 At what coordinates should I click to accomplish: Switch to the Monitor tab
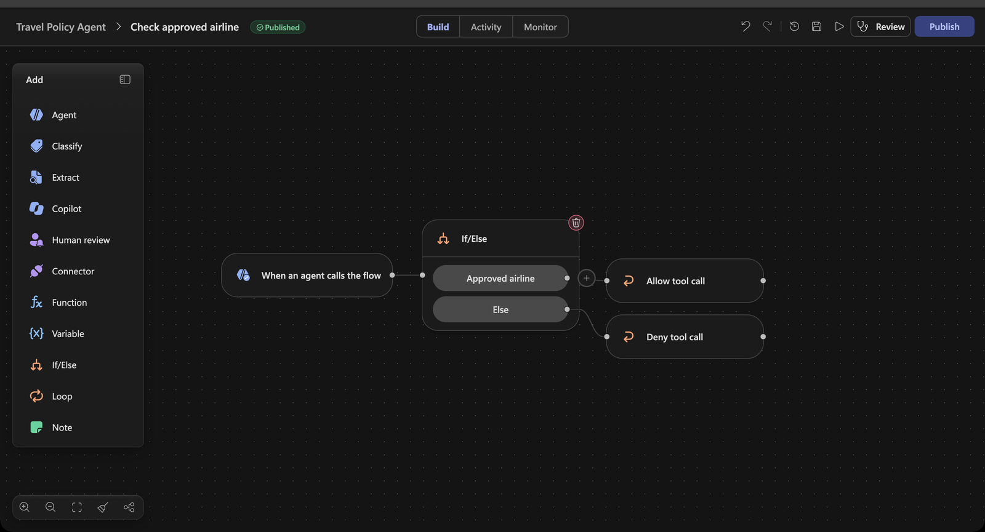541,26
